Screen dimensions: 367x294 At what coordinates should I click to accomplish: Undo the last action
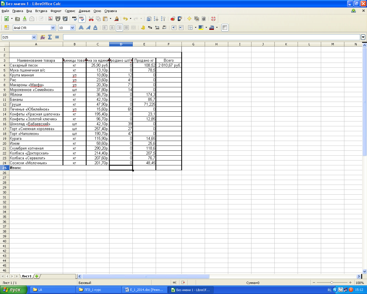[x=125, y=19]
